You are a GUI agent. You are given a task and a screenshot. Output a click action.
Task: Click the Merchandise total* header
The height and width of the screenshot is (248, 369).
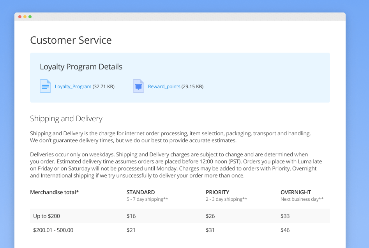point(55,192)
